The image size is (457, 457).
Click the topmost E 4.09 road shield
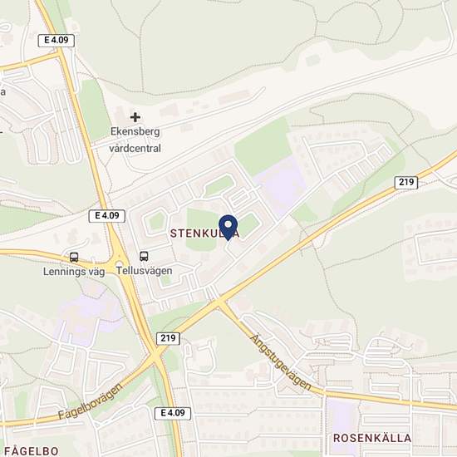tap(57, 41)
